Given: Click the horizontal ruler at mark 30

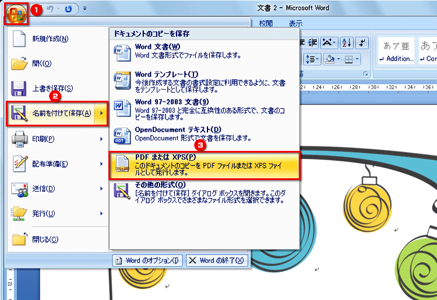Looking at the screenshot, I should click(373, 87).
